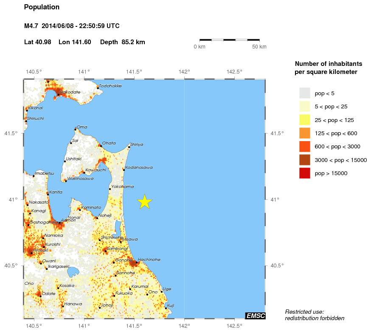The width and height of the screenshot is (371, 332).
Task: Select the '5 < pop < 25' legend swatch
Action: (x=305, y=106)
